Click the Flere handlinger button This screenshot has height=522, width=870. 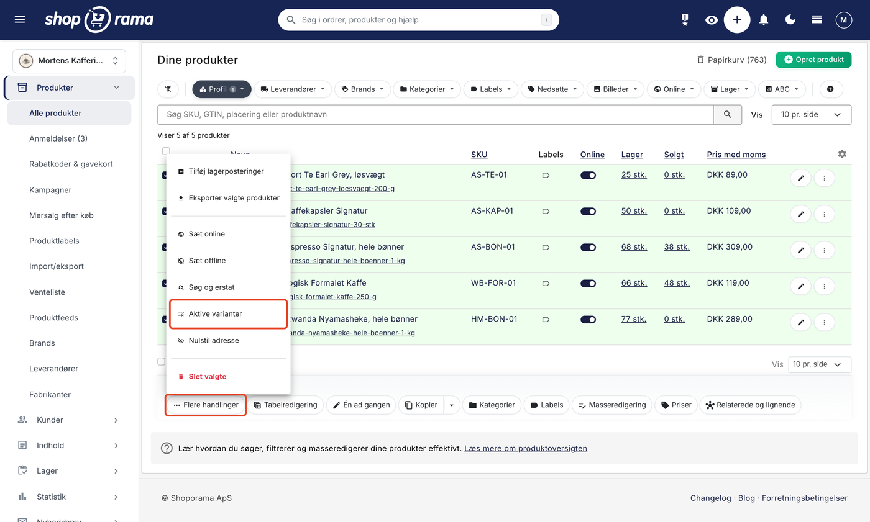(206, 405)
